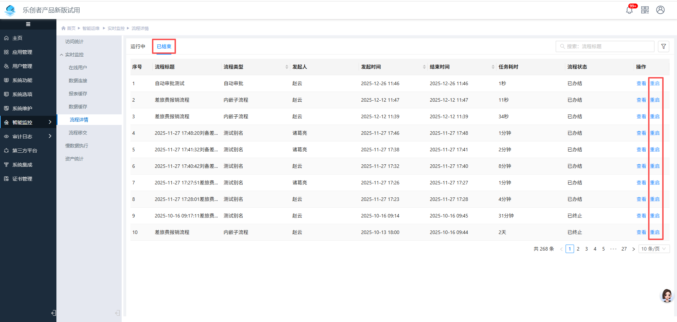Toggle the hamburger menu icon
Screen dimensions: 677x322
pyautogui.click(x=28, y=24)
